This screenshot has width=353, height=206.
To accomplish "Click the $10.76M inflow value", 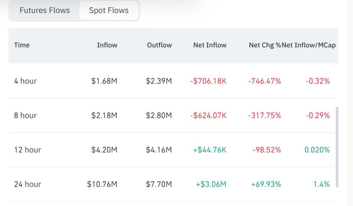I will (x=102, y=184).
